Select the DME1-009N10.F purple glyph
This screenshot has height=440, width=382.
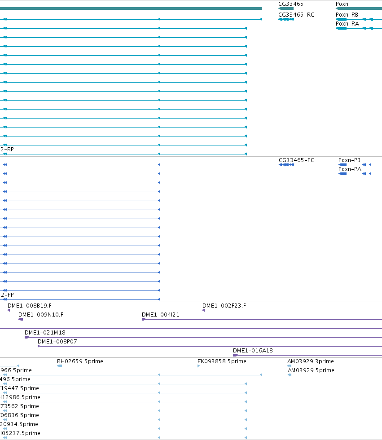tap(21, 319)
